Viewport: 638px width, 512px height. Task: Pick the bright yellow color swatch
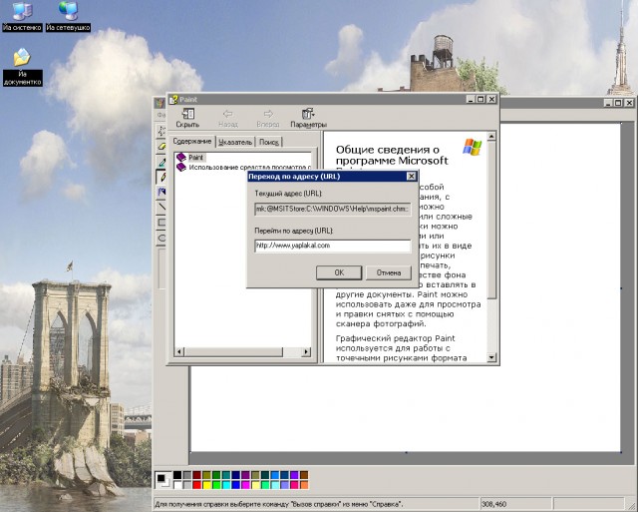coord(206,485)
